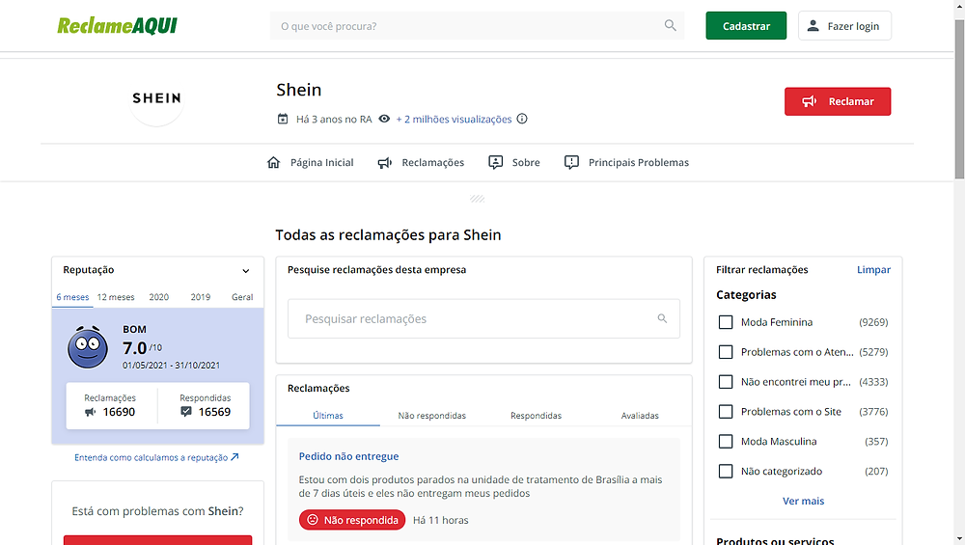Open Página Inicial menu item
The width and height of the screenshot is (965, 545).
point(310,162)
